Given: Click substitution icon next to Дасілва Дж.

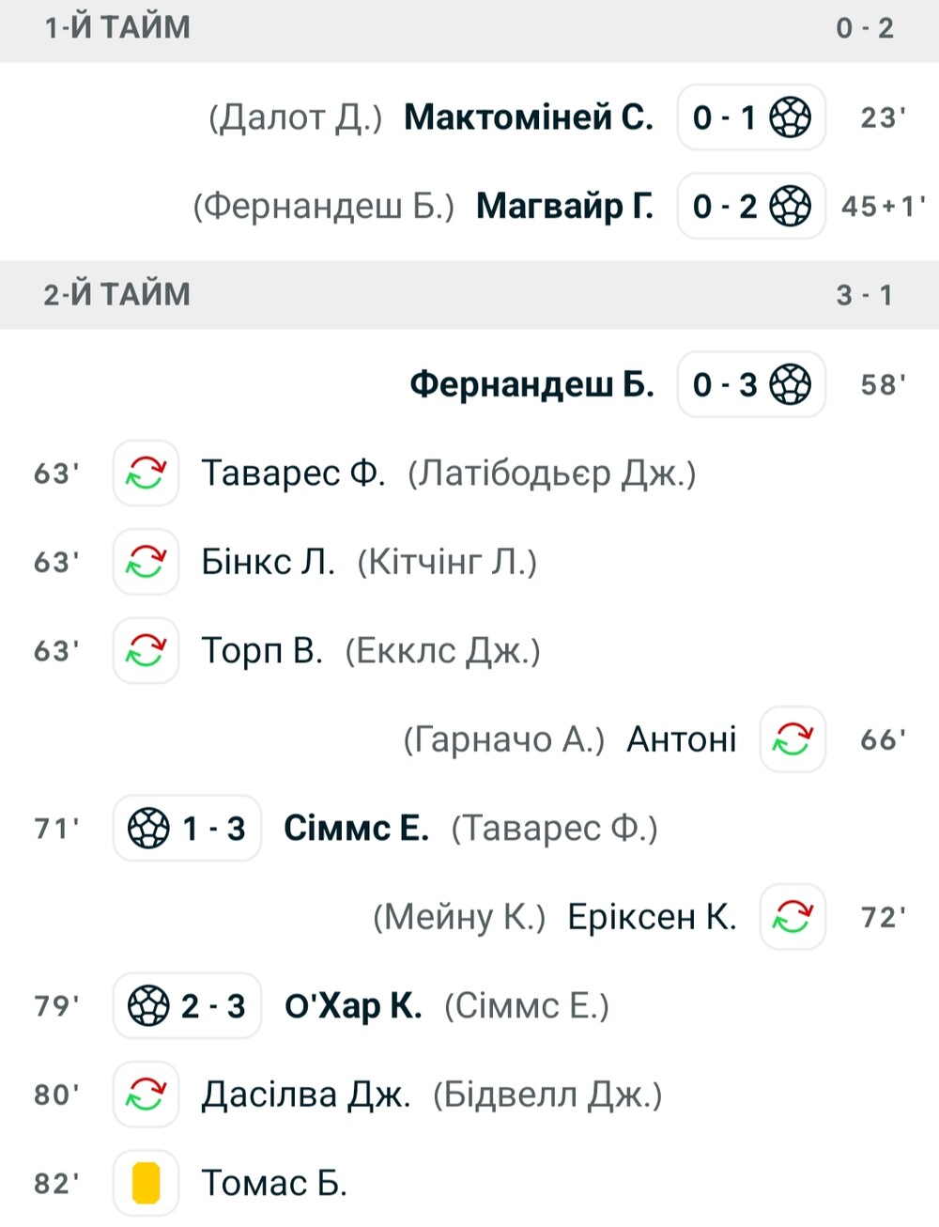Looking at the screenshot, I should [x=146, y=1095].
